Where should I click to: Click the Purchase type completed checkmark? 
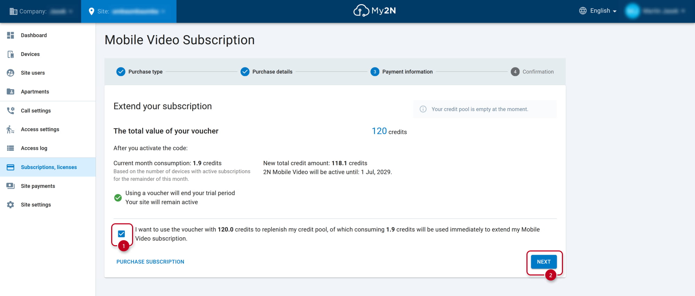[x=121, y=72]
